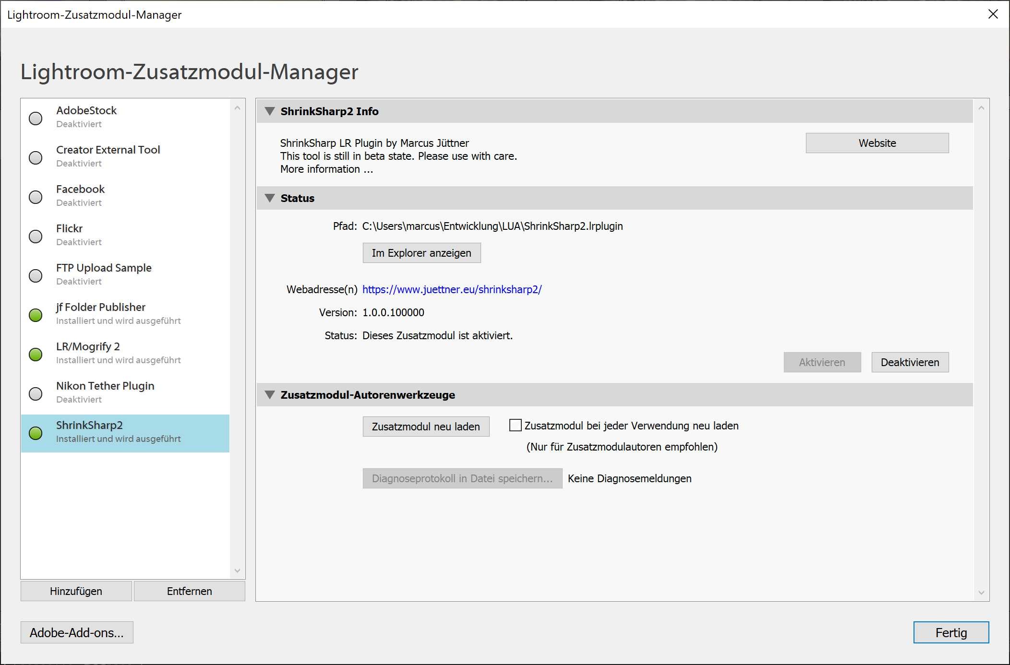Collapse the Zusatzmodul-Autorenwerkzeuge section

[x=270, y=395]
